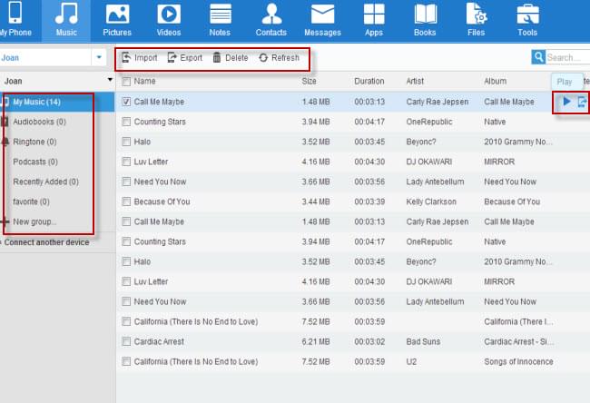The width and height of the screenshot is (590, 403).
Task: Click the Import button
Action: [x=139, y=58]
